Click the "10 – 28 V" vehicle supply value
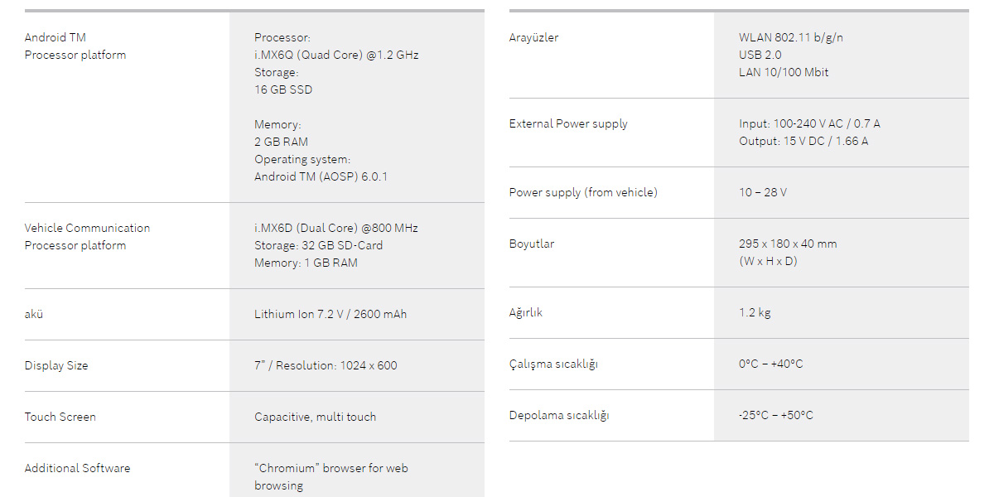The height and width of the screenshot is (497, 994). [x=763, y=192]
